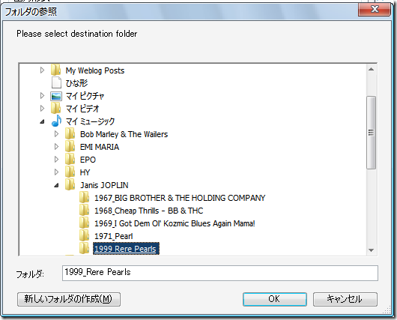This screenshot has height=320, width=397.
Task: Click the フォルダ name input field
Action: 220,273
